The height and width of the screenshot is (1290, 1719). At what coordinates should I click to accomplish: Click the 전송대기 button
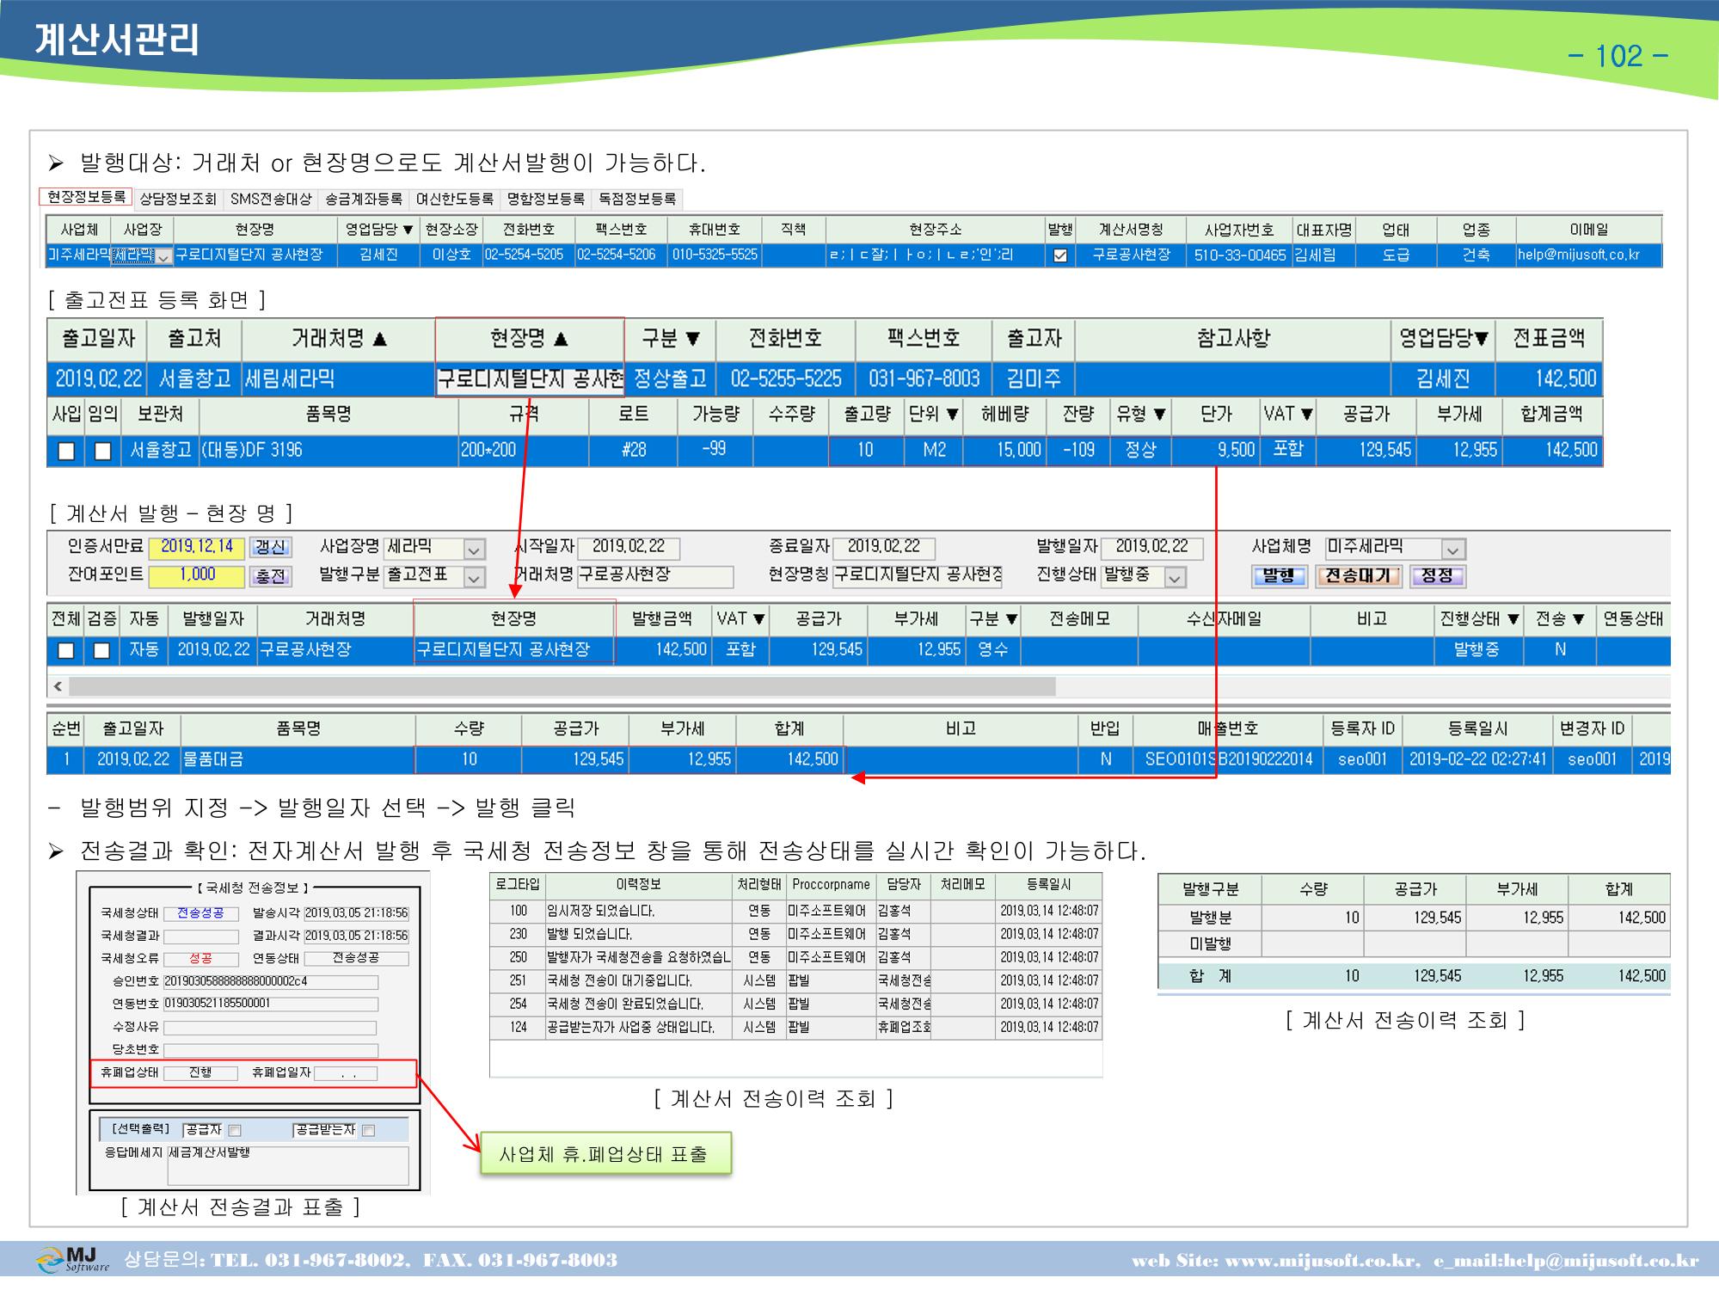click(1358, 575)
